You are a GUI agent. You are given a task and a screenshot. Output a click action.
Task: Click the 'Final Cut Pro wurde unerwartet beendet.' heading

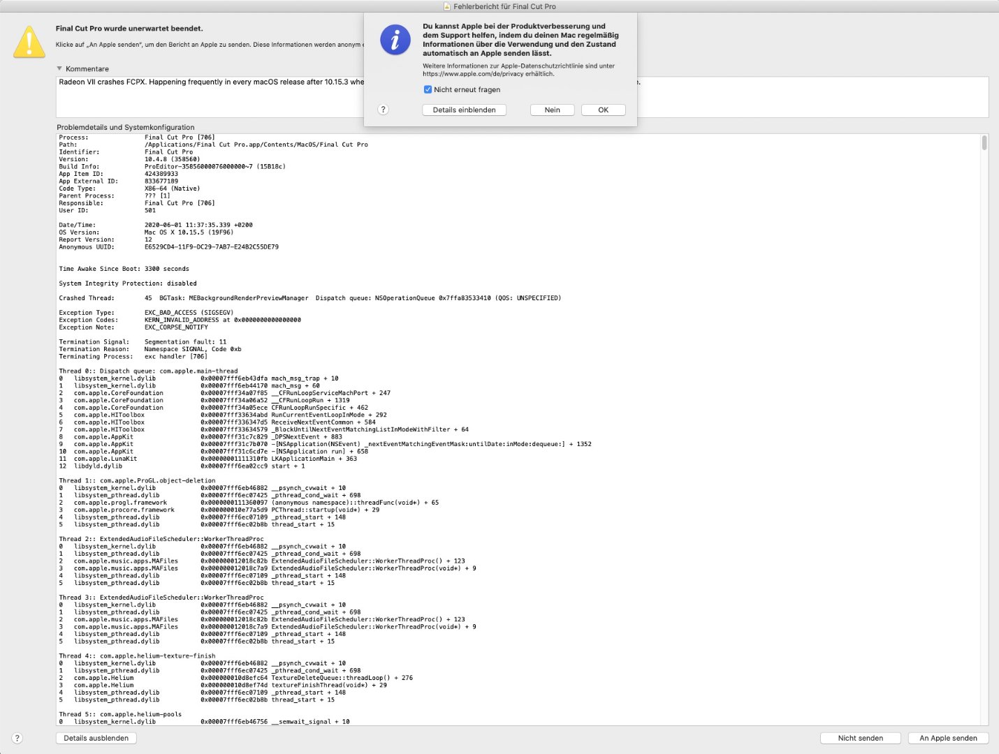click(x=129, y=29)
